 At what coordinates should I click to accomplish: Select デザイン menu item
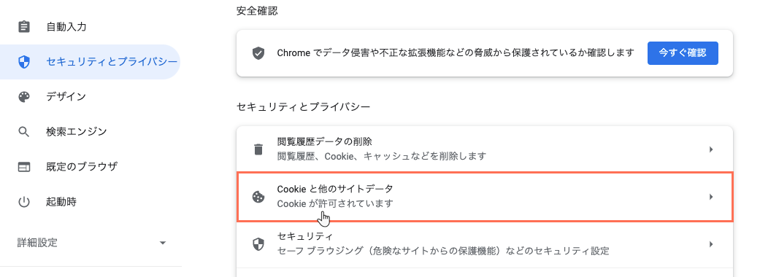point(66,97)
